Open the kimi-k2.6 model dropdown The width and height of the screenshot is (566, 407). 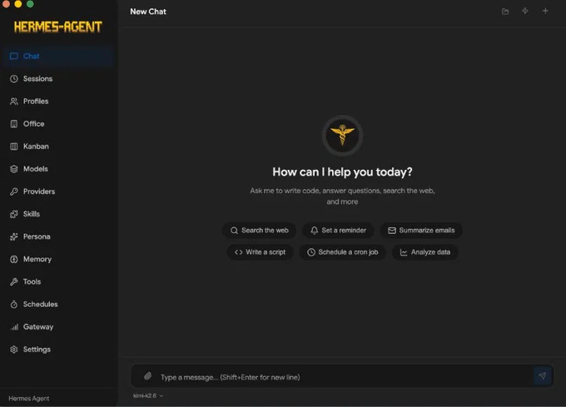coord(148,396)
